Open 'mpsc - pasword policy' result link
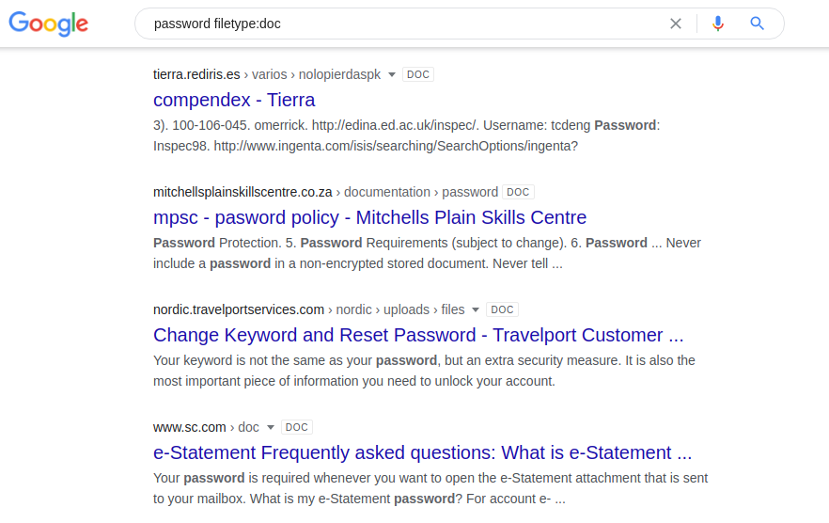 [x=369, y=217]
